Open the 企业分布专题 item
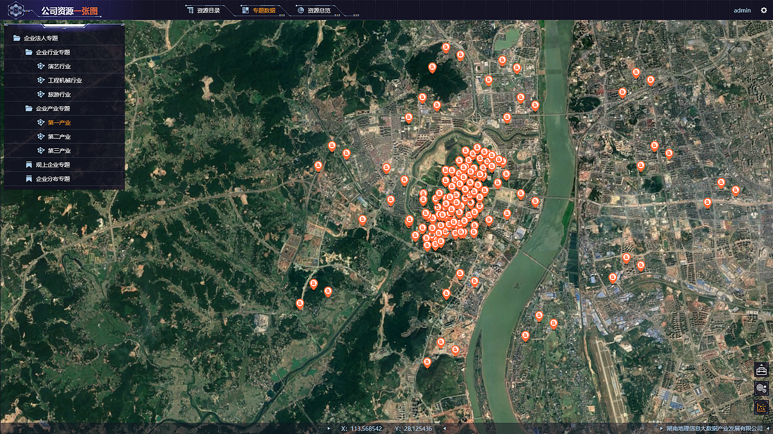This screenshot has height=434, width=773. [53, 179]
